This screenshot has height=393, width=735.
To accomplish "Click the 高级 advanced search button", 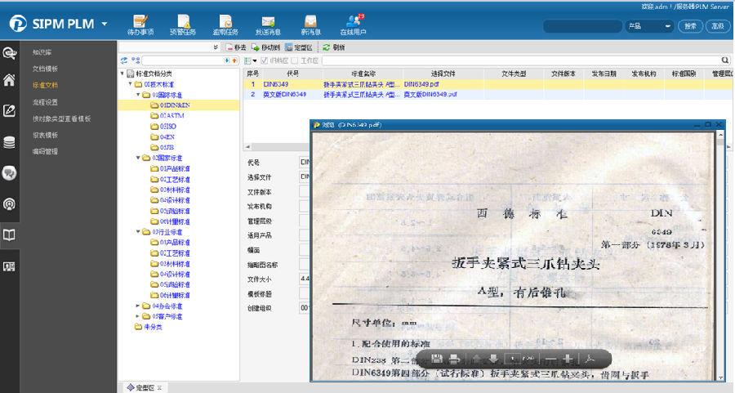I will coord(718,26).
